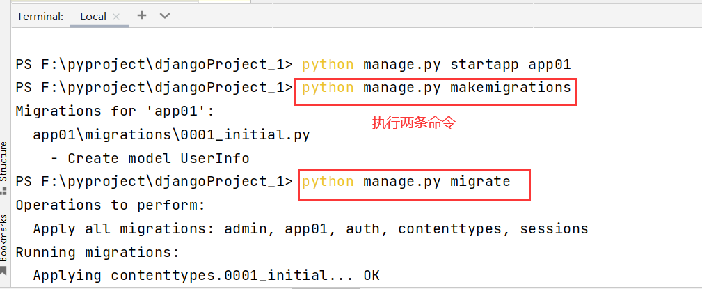Open the Bookmarks tool window
Viewport: 702px width, 289px height.
(4, 237)
